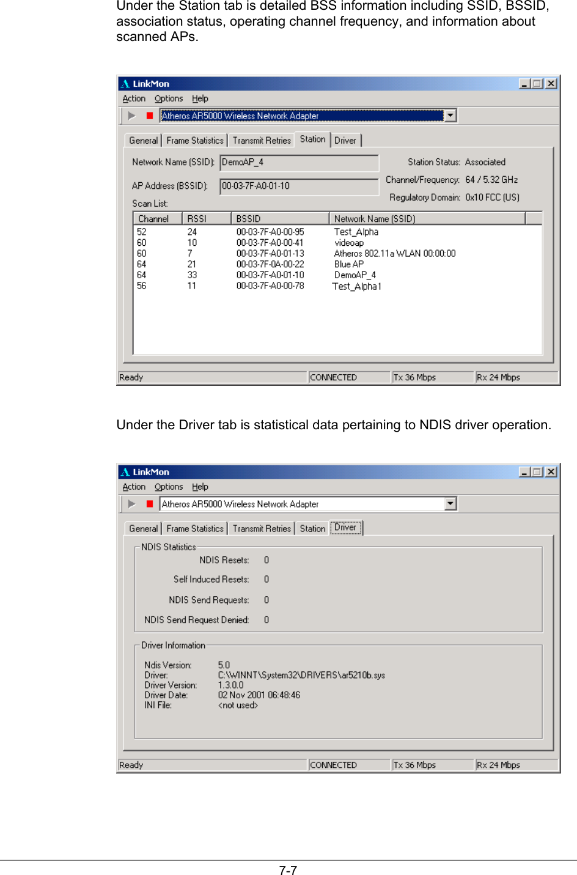Click the Station Status value Associated
Viewport: 577px width, 875px height.
(x=485, y=162)
